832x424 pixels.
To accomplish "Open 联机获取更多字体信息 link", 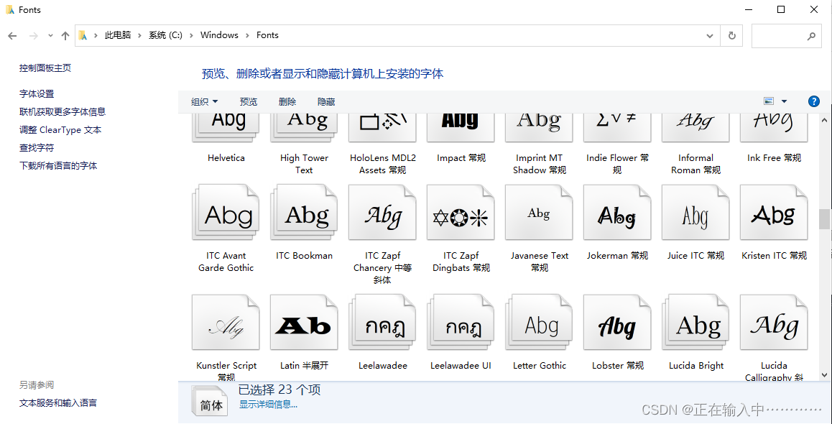I will click(x=63, y=112).
